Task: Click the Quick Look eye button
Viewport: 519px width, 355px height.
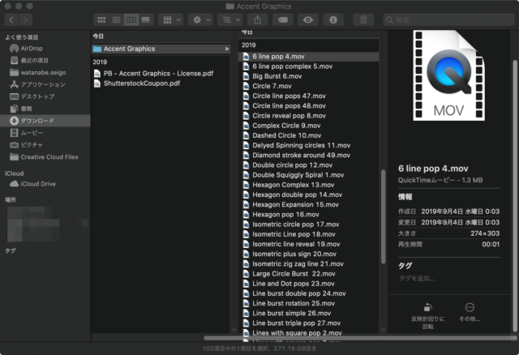Action: pos(308,19)
